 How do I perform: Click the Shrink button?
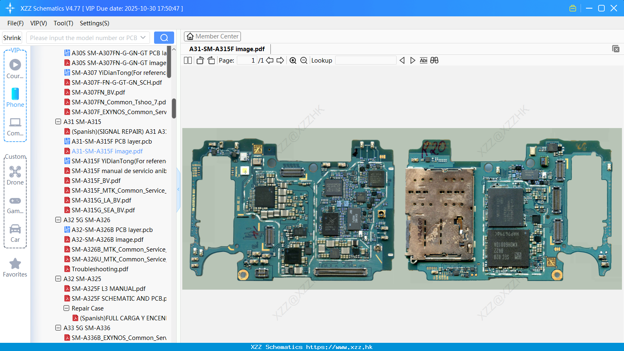tap(12, 38)
